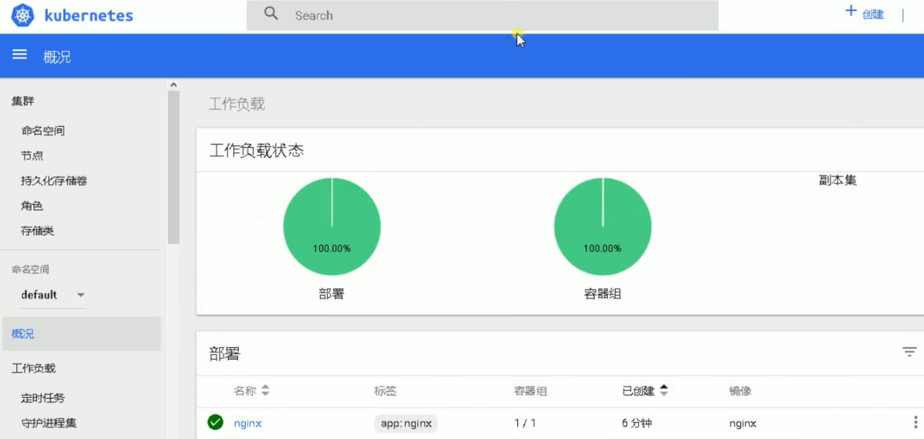The height and width of the screenshot is (439, 924).
Task: Sort by 名称 column arrows
Action: pyautogui.click(x=266, y=390)
